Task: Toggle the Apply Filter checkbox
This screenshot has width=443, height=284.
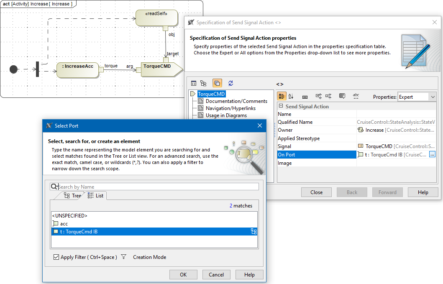Action: click(56, 257)
